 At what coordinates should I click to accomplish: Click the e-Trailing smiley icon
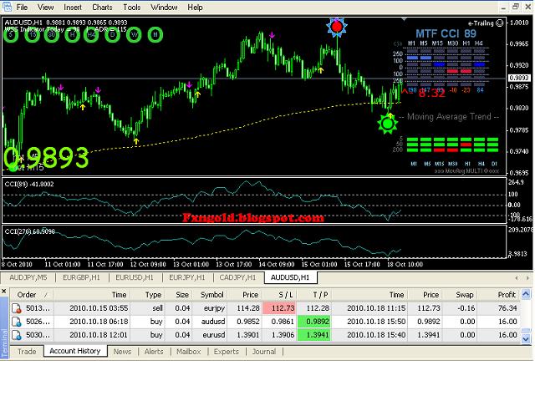[500, 23]
